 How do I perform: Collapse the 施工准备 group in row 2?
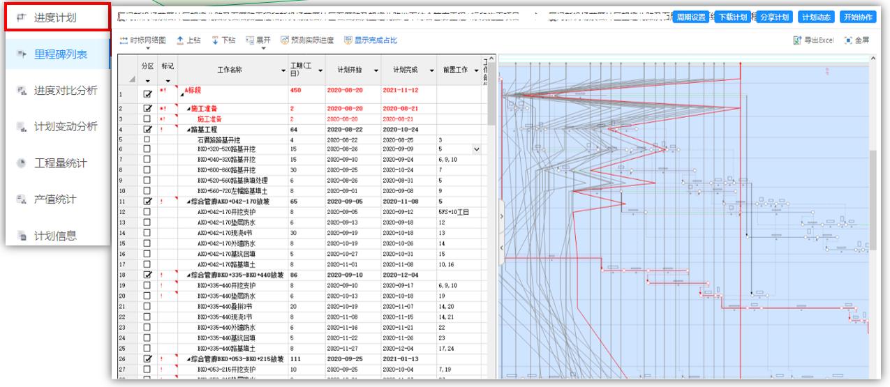(x=188, y=109)
